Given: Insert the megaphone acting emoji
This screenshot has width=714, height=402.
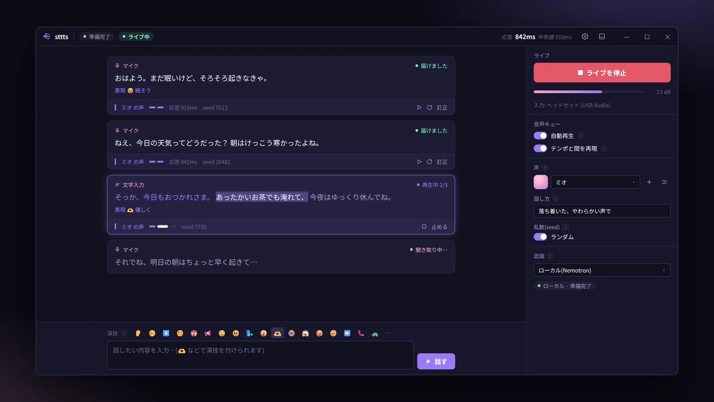Looking at the screenshot, I should point(208,333).
